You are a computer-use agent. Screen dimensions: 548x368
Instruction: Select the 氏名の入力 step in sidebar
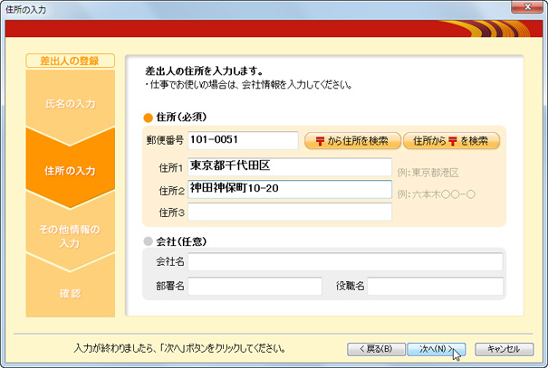pyautogui.click(x=70, y=103)
